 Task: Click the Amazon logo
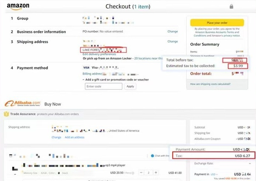(18, 6)
